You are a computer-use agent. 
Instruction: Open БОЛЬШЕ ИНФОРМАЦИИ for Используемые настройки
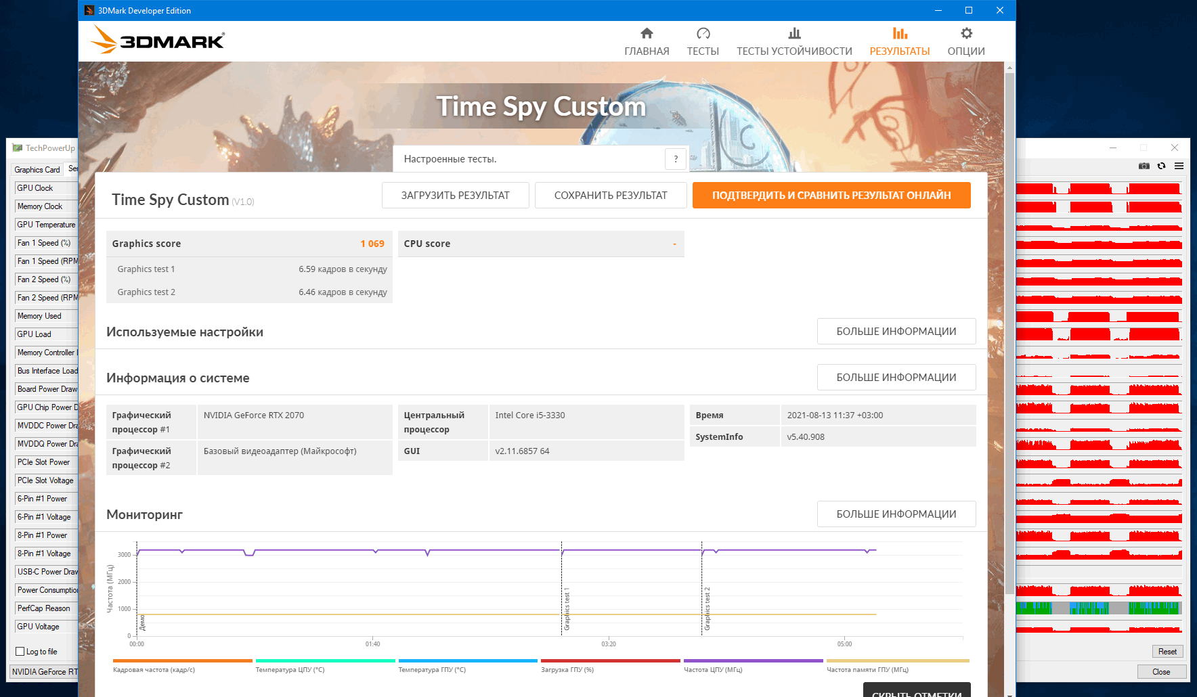pos(896,332)
